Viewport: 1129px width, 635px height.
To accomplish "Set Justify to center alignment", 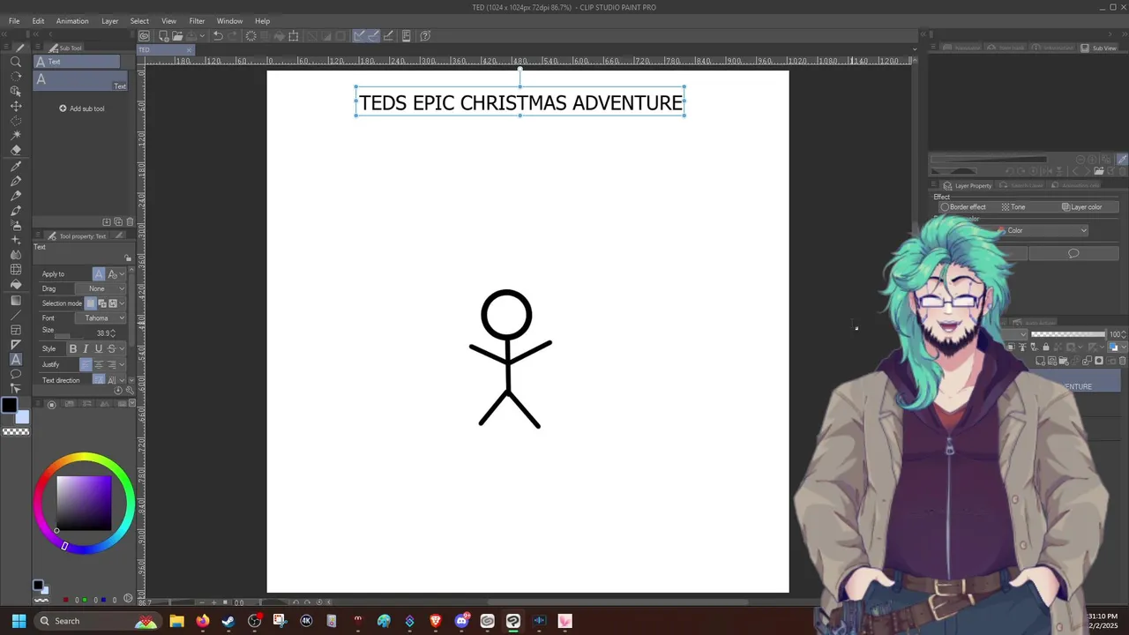I will (x=98, y=364).
